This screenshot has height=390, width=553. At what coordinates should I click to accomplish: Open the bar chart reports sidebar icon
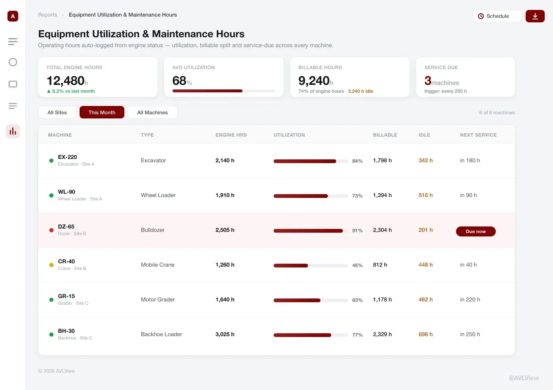tap(13, 131)
